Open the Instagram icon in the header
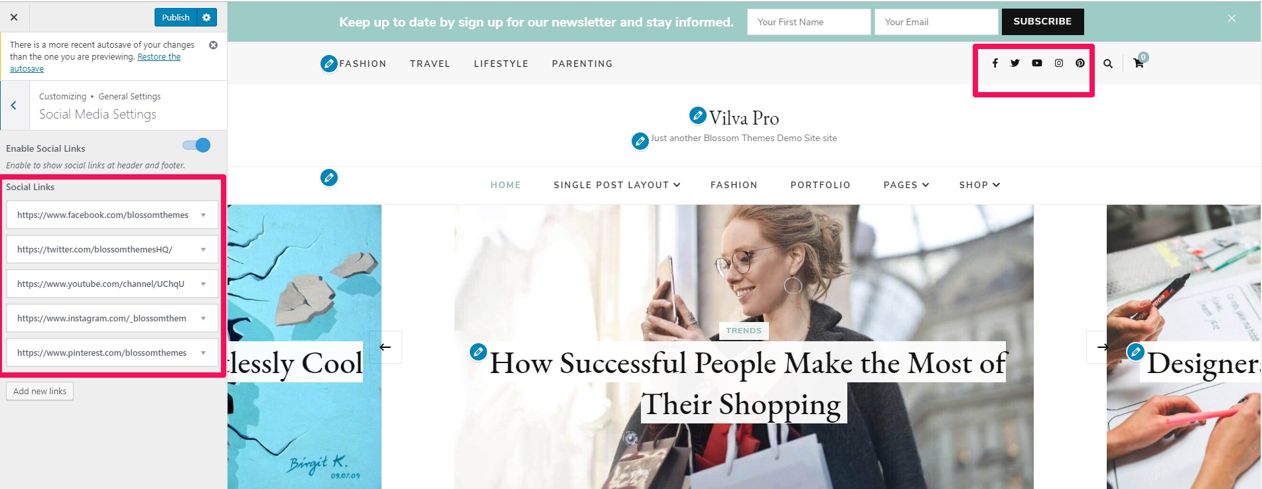The height and width of the screenshot is (489, 1262). [1059, 63]
